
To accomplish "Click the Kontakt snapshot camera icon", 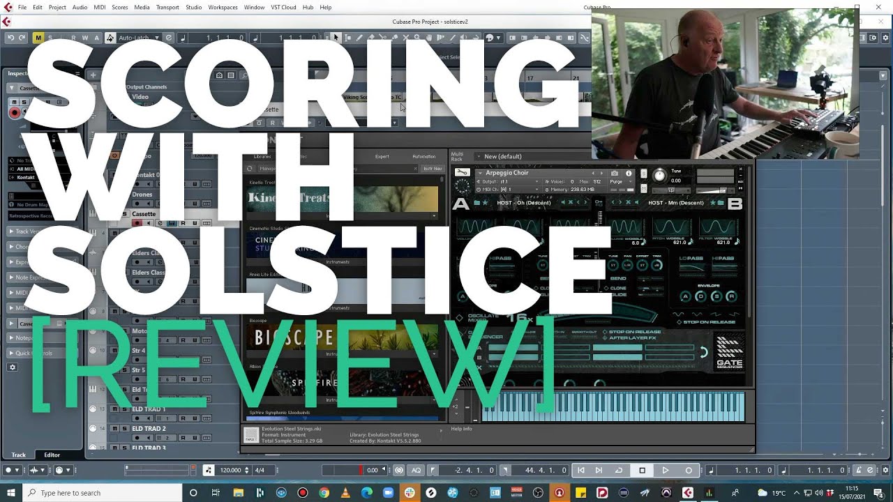I will click(615, 173).
